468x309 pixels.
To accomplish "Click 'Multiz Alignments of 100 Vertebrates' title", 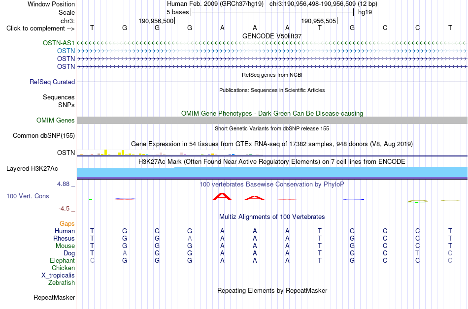I will point(272,217).
